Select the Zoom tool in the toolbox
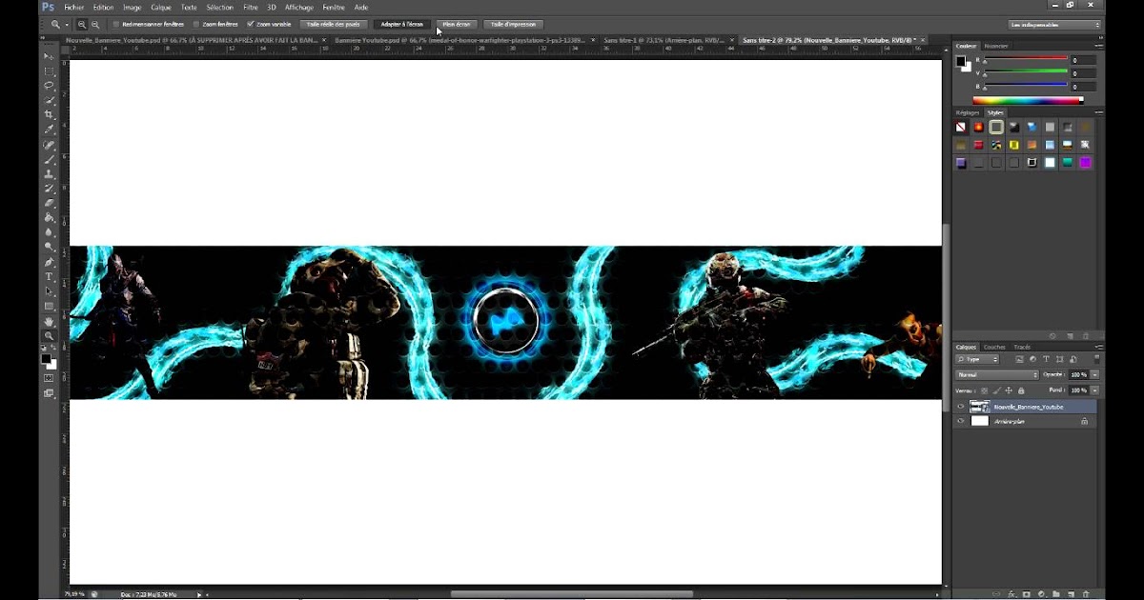The height and width of the screenshot is (600, 1144). (x=50, y=336)
